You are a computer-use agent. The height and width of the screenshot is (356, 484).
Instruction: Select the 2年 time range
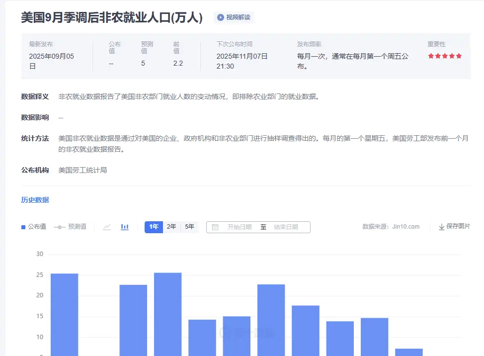pos(171,227)
